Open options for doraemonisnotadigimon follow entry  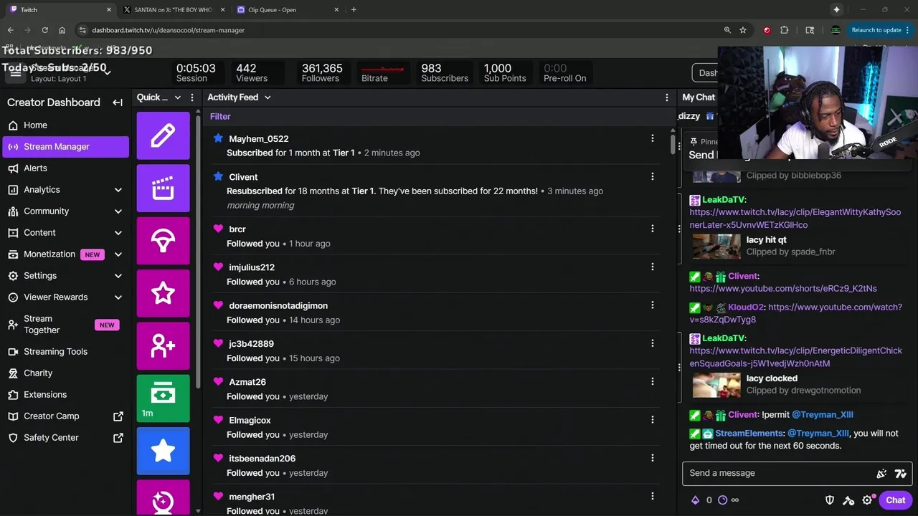(652, 305)
